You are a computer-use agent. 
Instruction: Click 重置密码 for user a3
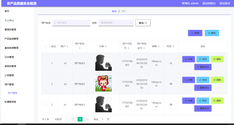point(203,67)
